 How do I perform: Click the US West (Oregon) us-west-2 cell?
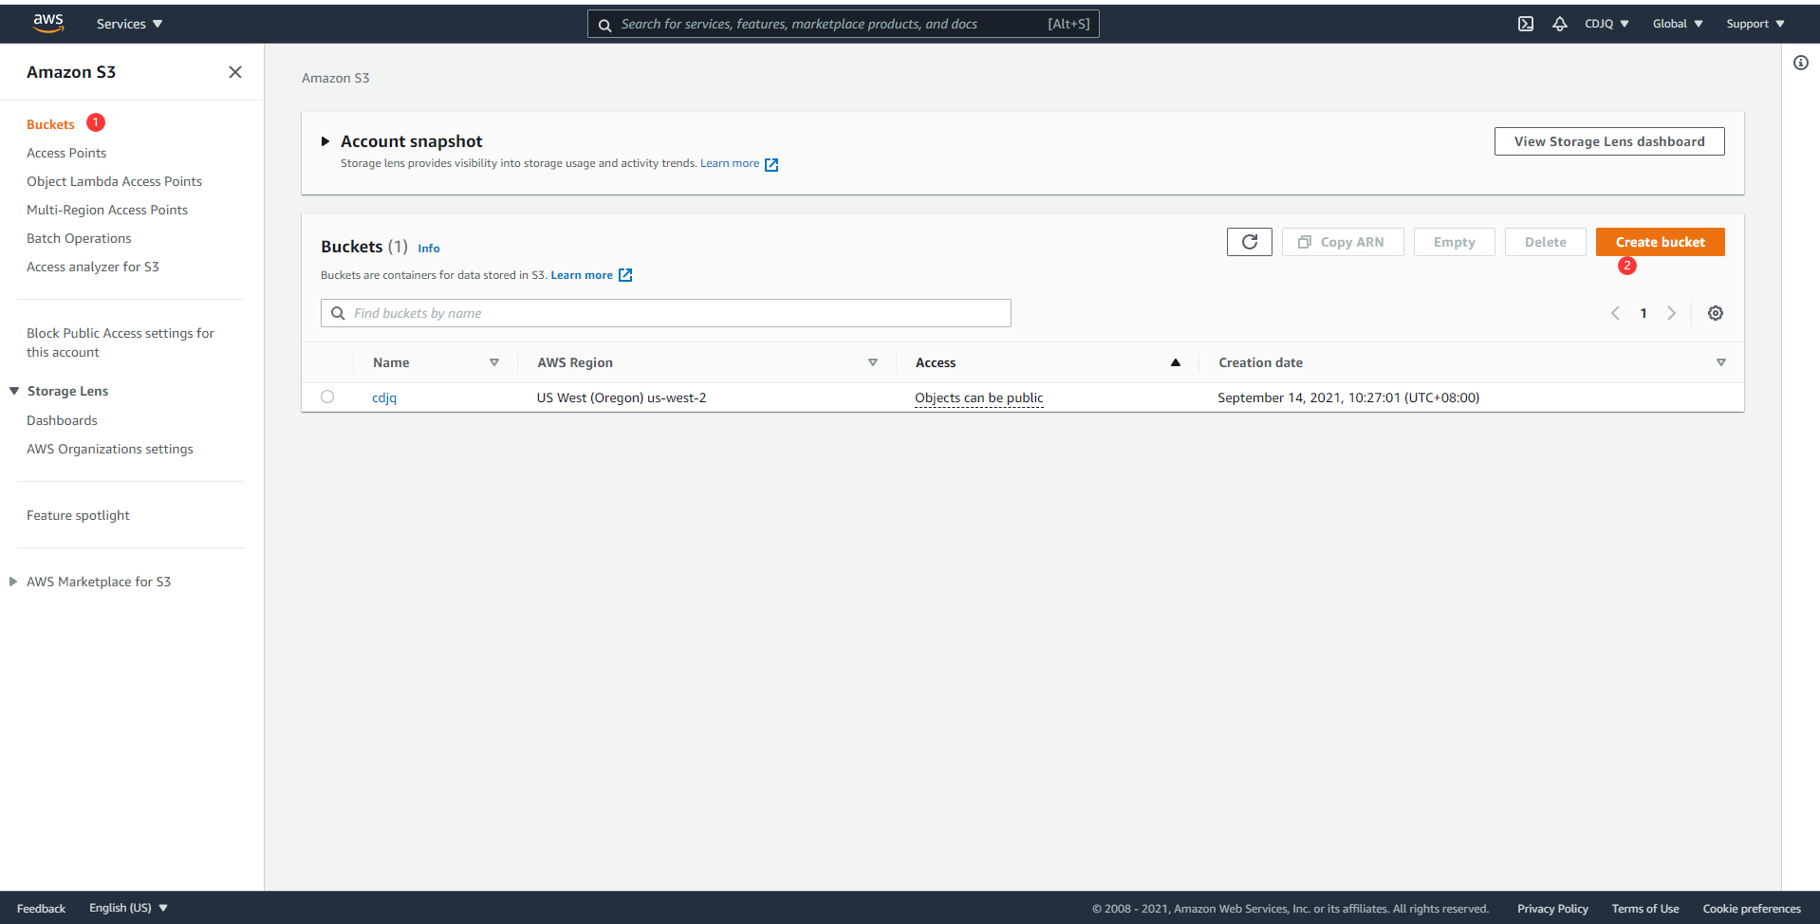622,397
